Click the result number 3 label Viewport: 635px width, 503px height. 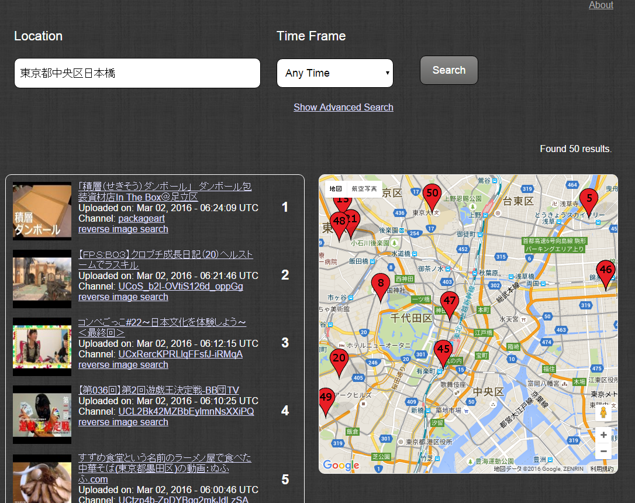(x=285, y=343)
